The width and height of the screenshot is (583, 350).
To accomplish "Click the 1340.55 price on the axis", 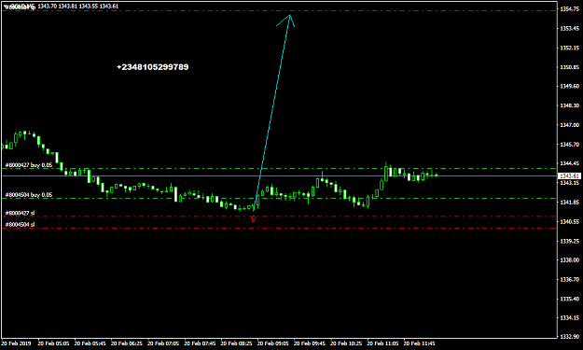I will (x=570, y=221).
